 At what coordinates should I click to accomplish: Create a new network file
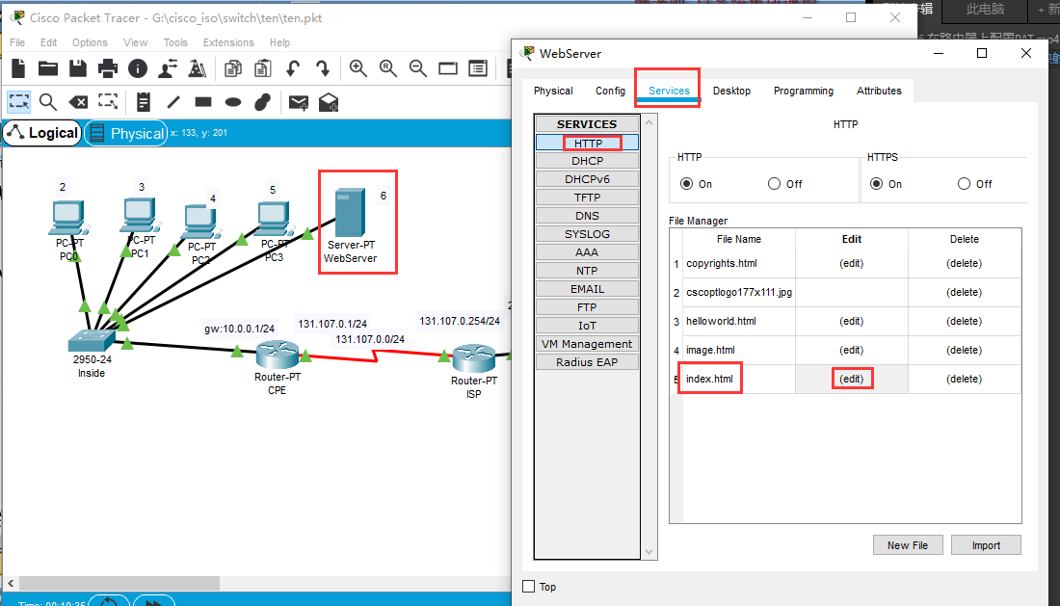click(18, 68)
